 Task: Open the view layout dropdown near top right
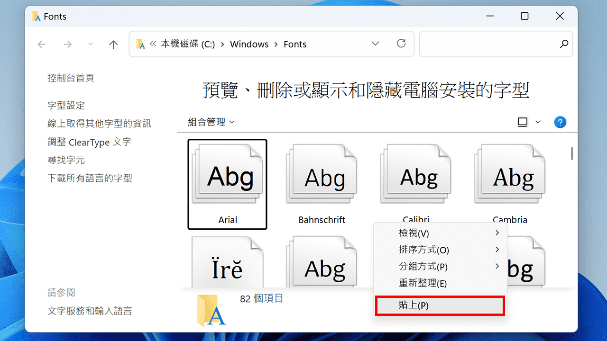point(529,122)
